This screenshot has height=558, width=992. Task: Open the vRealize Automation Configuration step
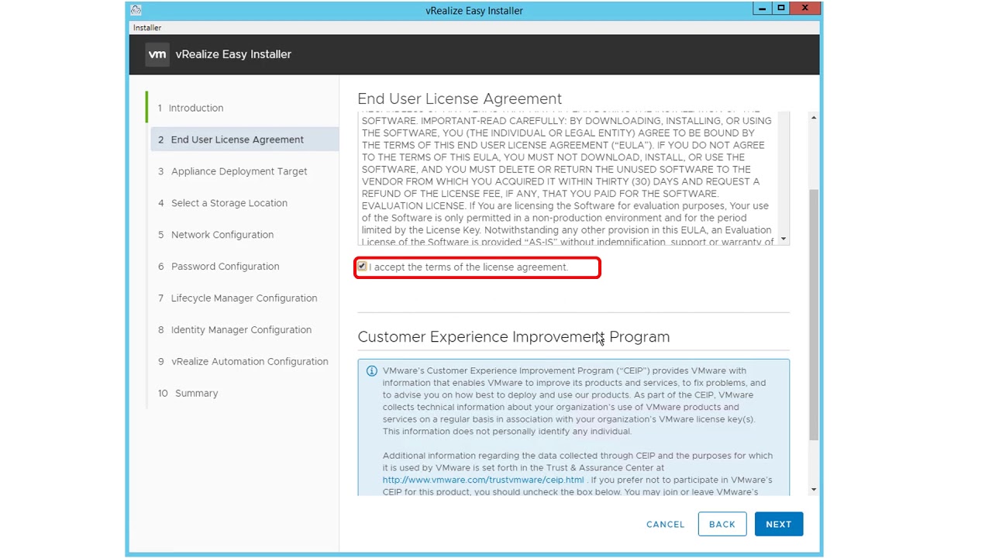click(x=249, y=361)
